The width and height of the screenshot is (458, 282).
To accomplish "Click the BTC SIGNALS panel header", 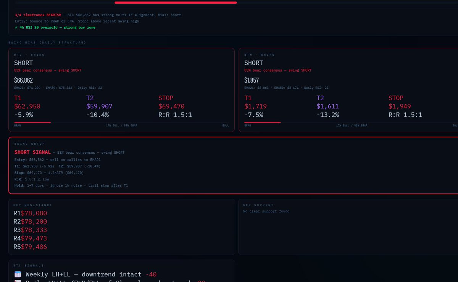I will pos(29,266).
